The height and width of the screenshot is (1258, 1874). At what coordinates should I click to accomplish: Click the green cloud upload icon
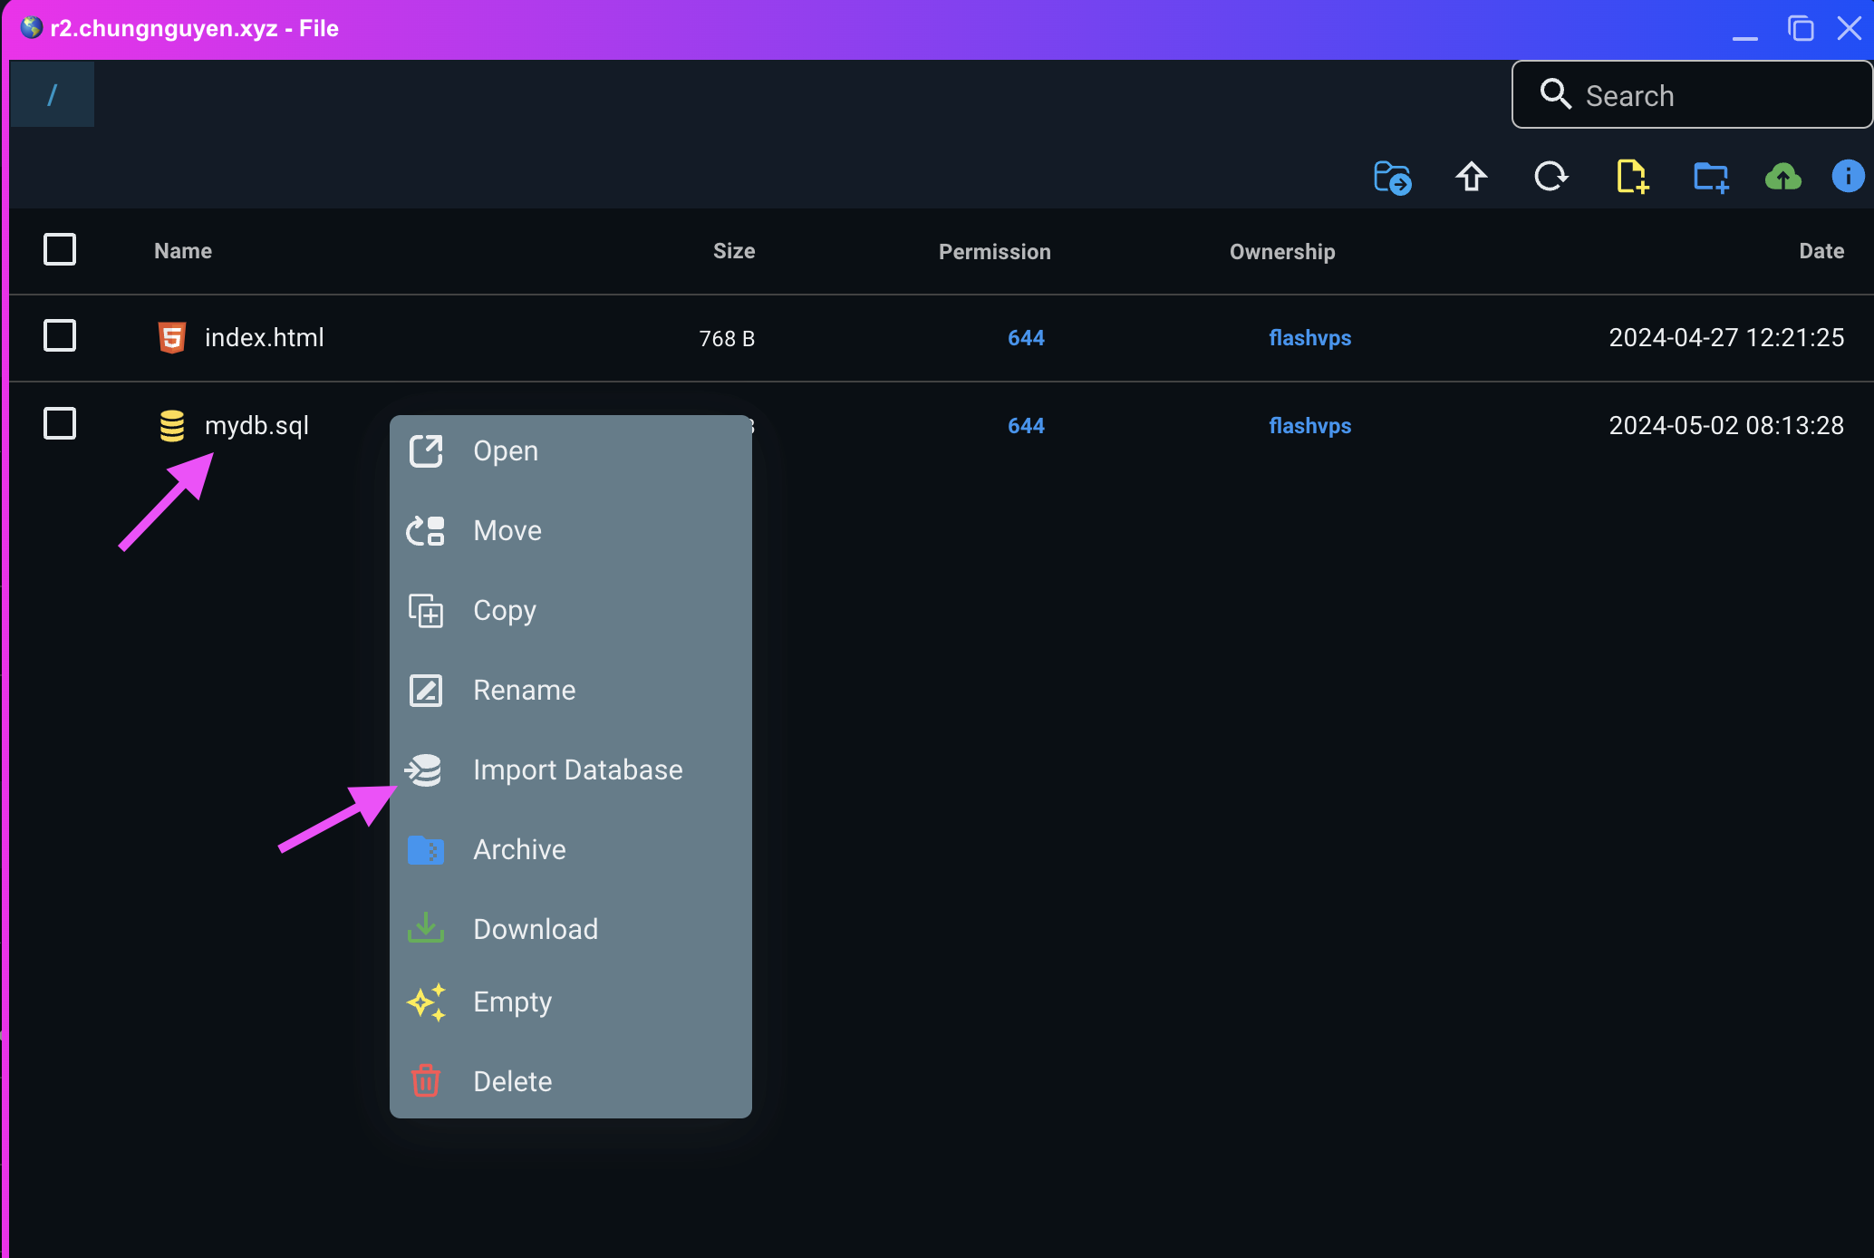click(x=1782, y=177)
